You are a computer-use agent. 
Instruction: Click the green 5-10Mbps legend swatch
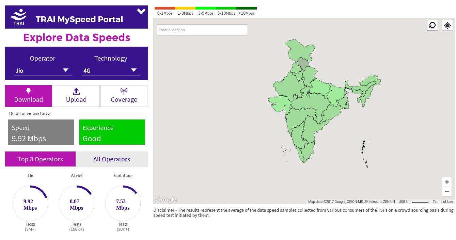click(226, 8)
